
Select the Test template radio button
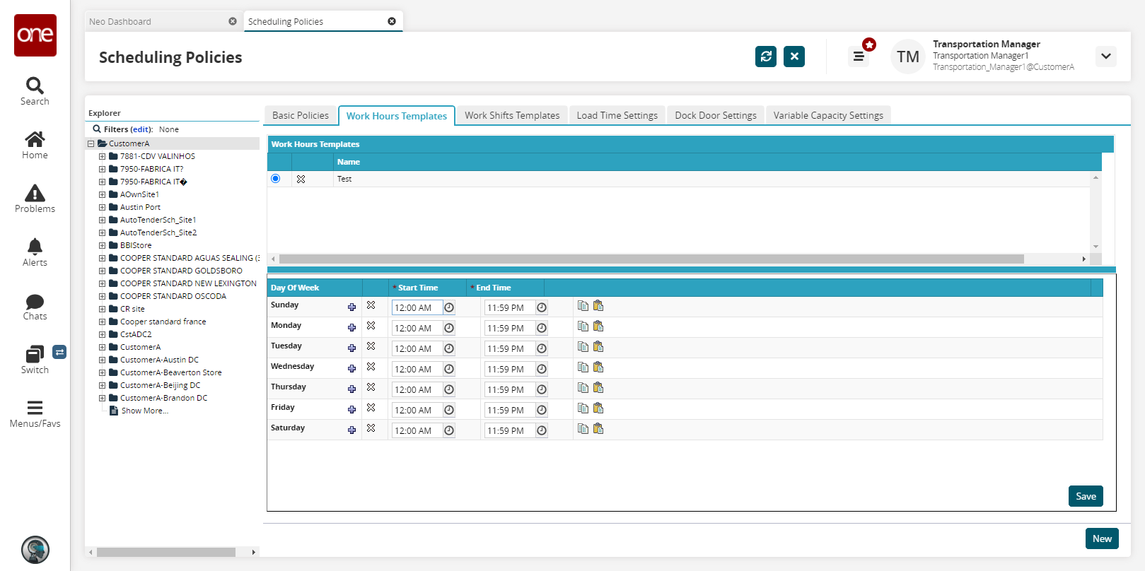pyautogui.click(x=276, y=179)
